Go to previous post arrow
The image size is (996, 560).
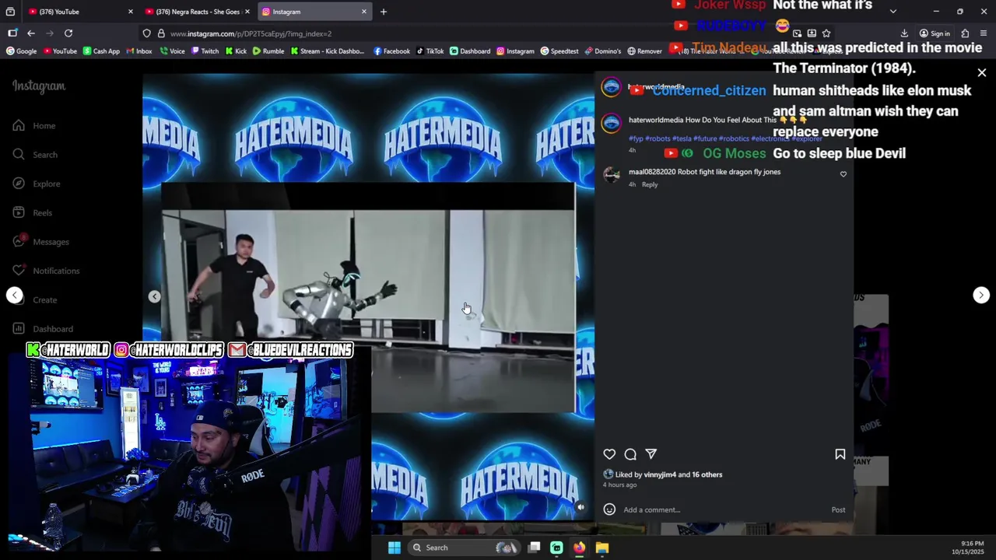tap(14, 295)
